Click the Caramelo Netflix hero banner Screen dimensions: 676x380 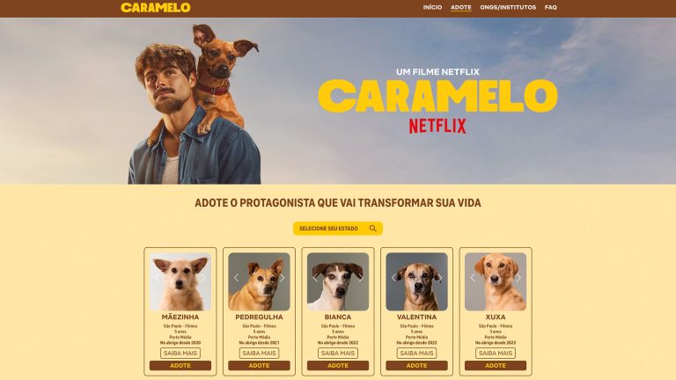coord(338,101)
